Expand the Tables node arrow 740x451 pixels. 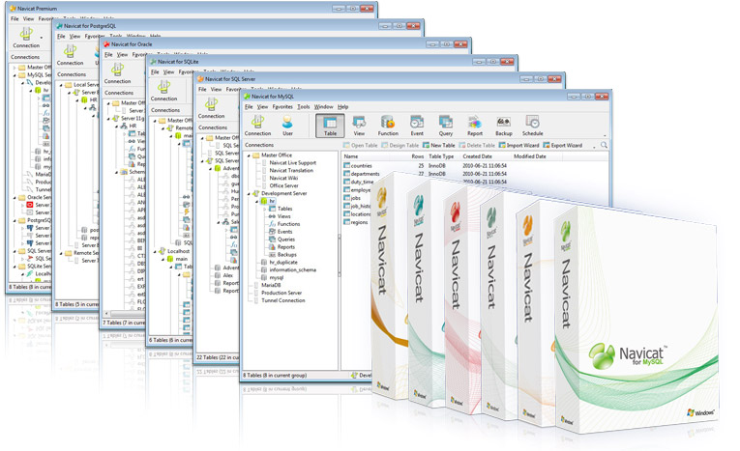[x=265, y=209]
